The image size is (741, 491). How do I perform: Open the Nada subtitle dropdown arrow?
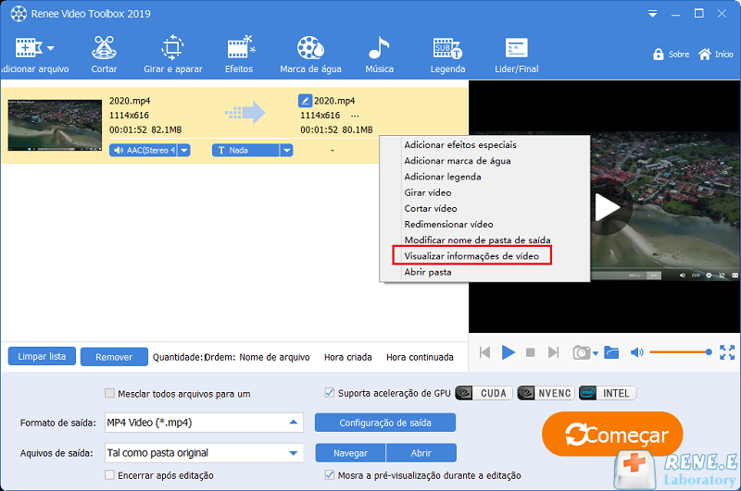[286, 150]
